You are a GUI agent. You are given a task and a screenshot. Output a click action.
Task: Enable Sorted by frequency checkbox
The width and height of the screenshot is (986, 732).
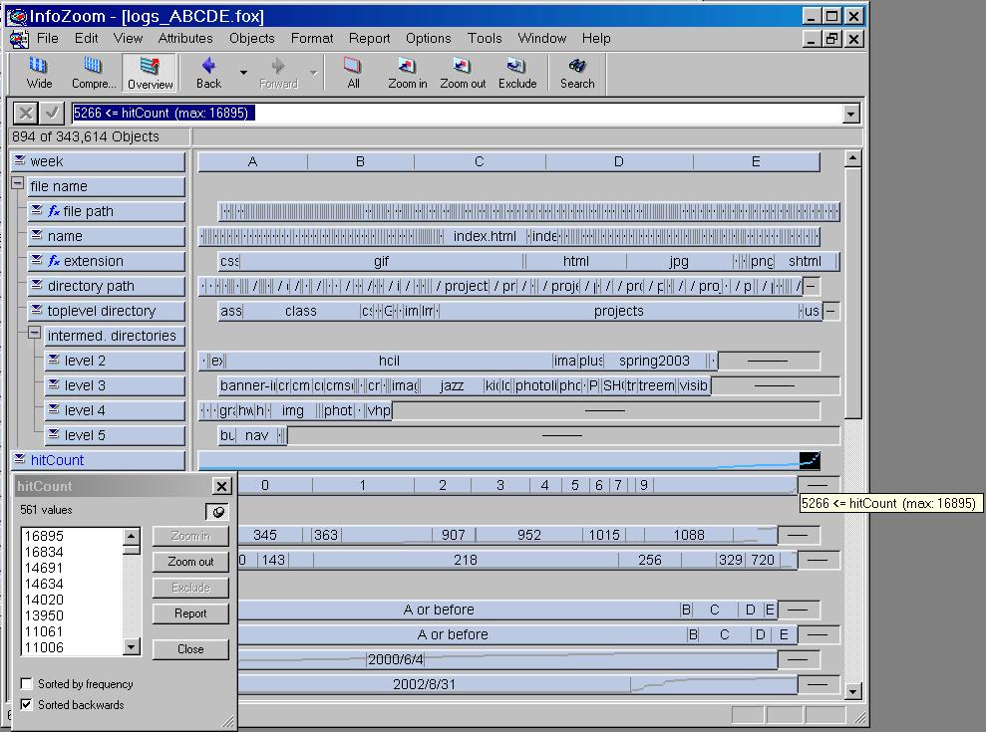click(x=27, y=684)
